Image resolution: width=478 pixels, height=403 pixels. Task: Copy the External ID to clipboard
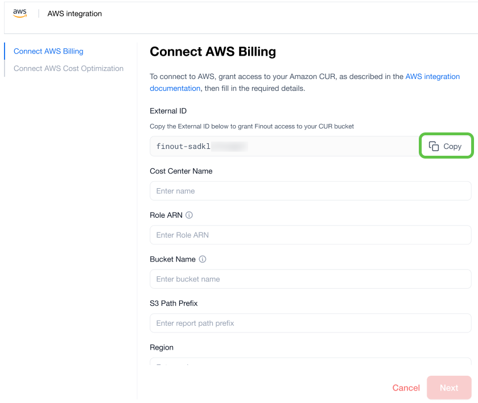pyautogui.click(x=446, y=146)
